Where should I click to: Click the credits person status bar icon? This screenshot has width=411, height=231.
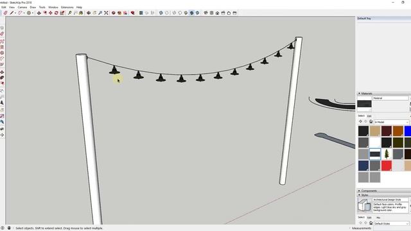[9, 228]
